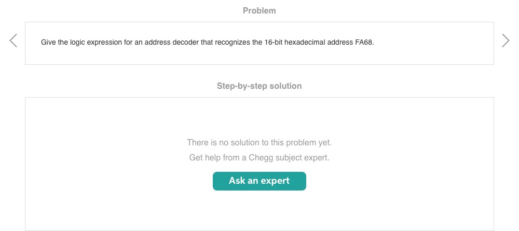The width and height of the screenshot is (519, 231).
Task: Click the hexadecimal address FA68 in the problem
Action: (363, 43)
